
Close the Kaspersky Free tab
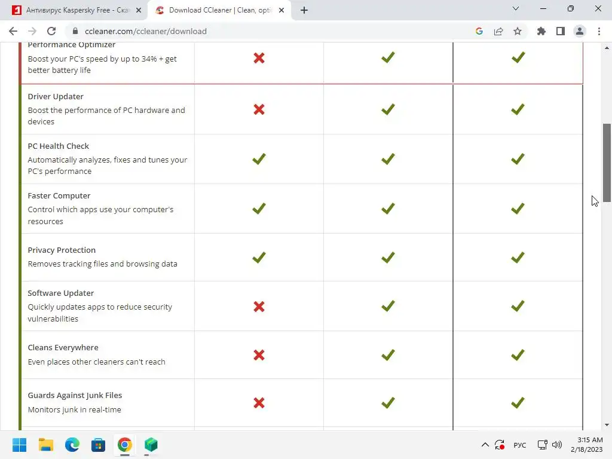139,10
